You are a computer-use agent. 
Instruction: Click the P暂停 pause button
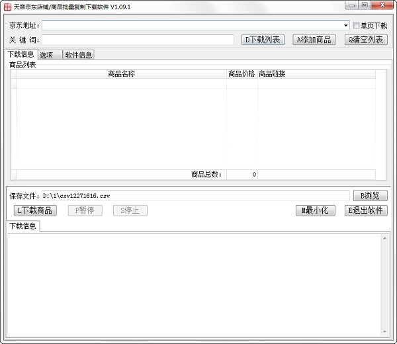[85, 210]
